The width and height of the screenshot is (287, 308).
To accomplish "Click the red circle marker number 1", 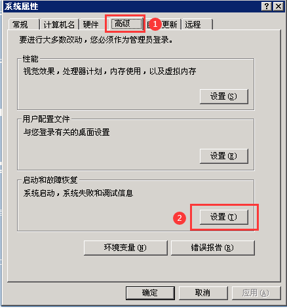I will pyautogui.click(x=155, y=24).
